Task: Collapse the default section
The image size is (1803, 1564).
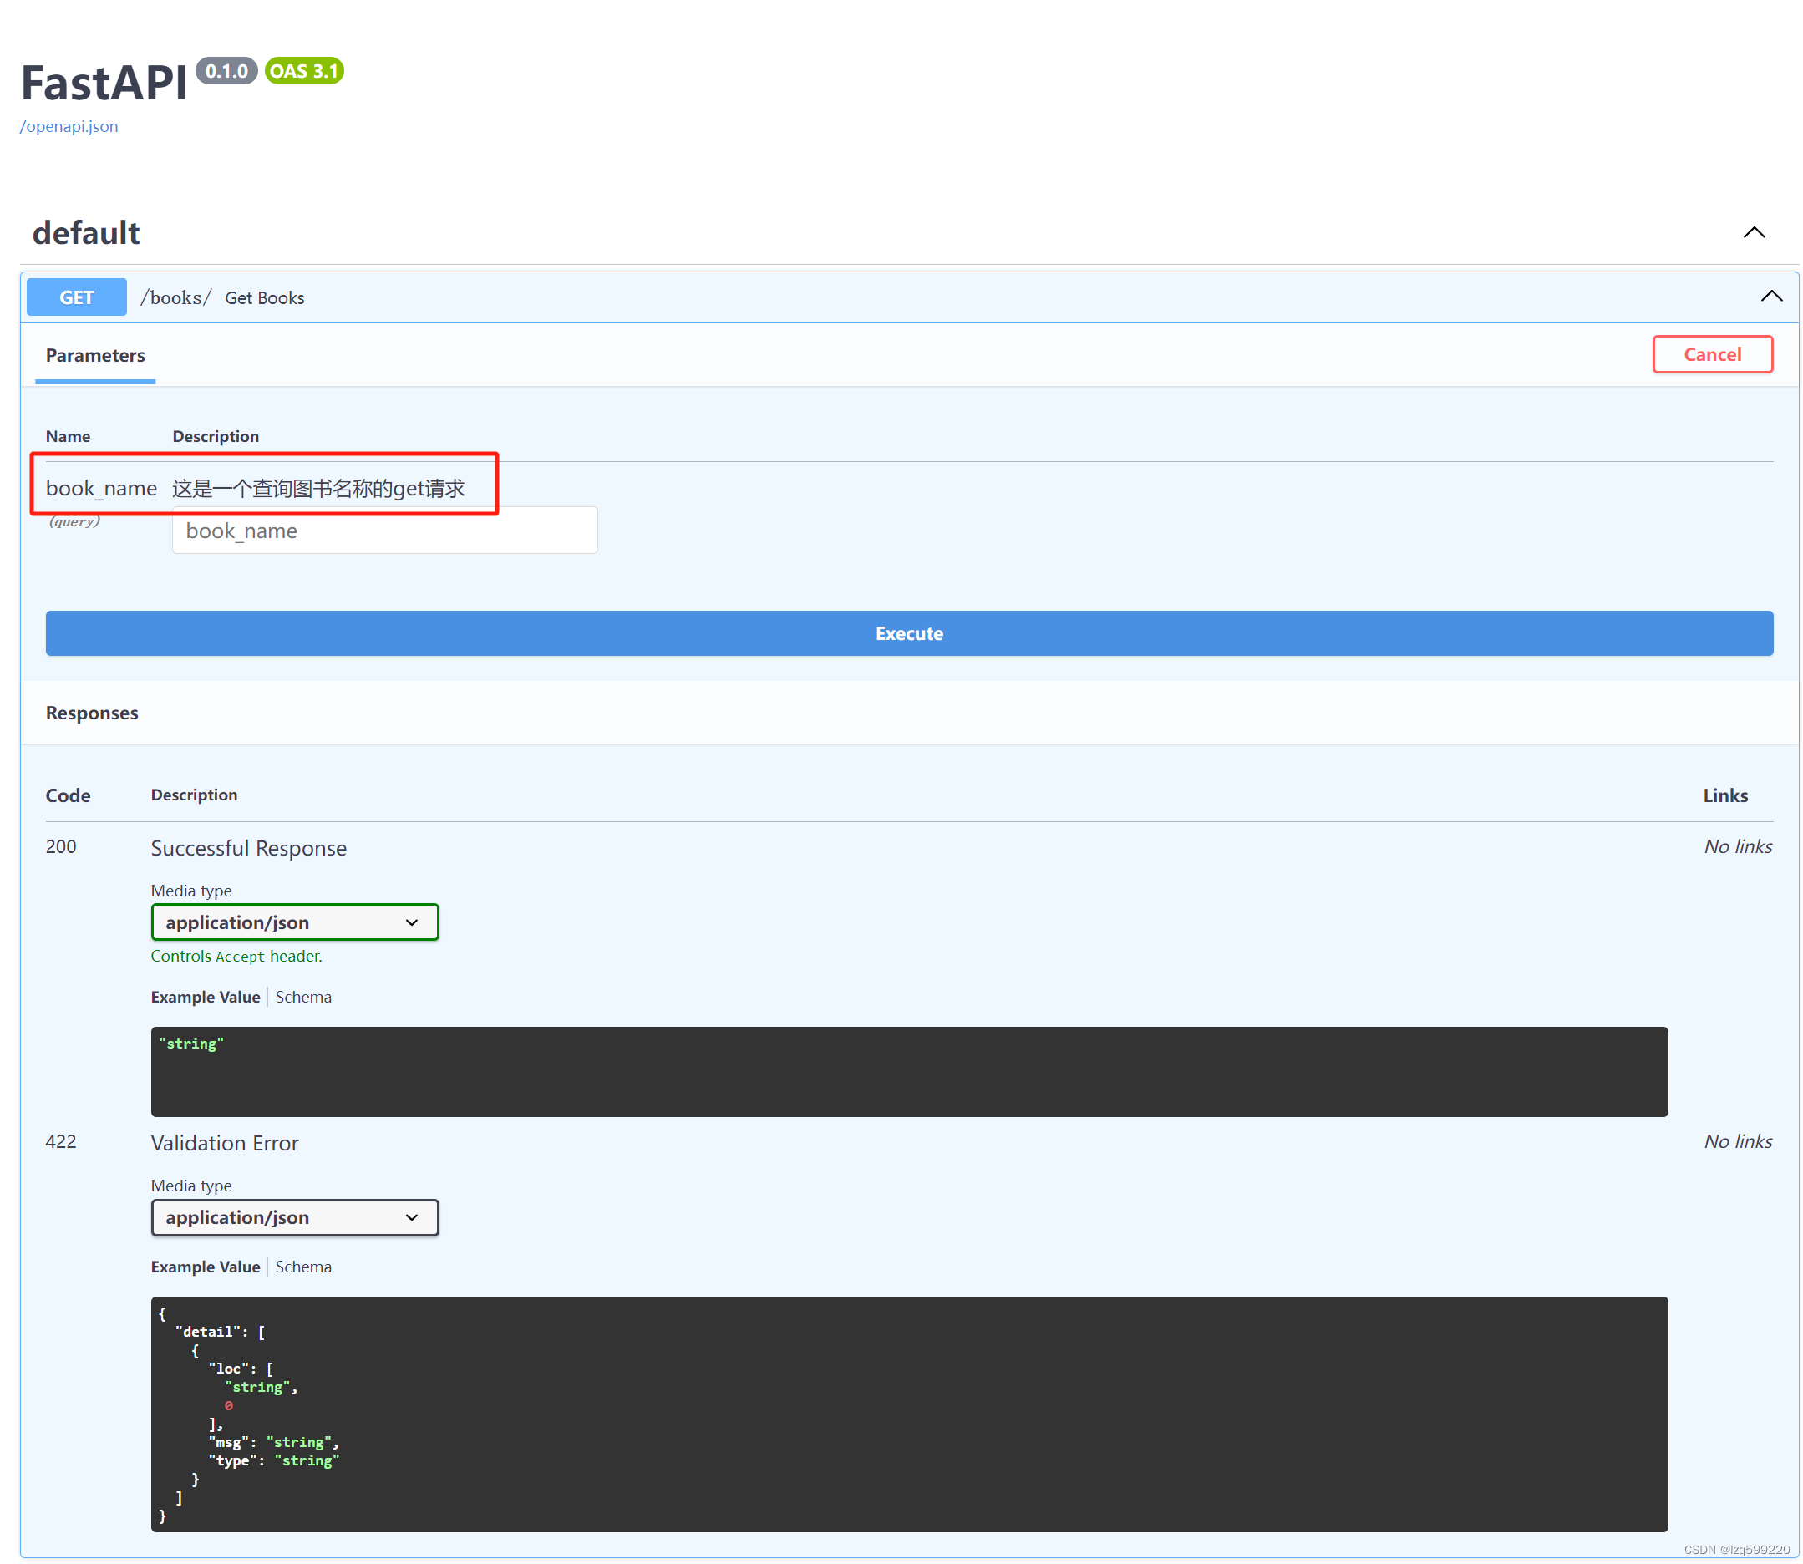Action: pos(1755,232)
